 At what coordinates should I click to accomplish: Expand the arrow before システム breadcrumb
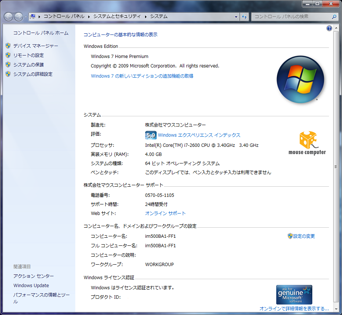click(x=145, y=16)
